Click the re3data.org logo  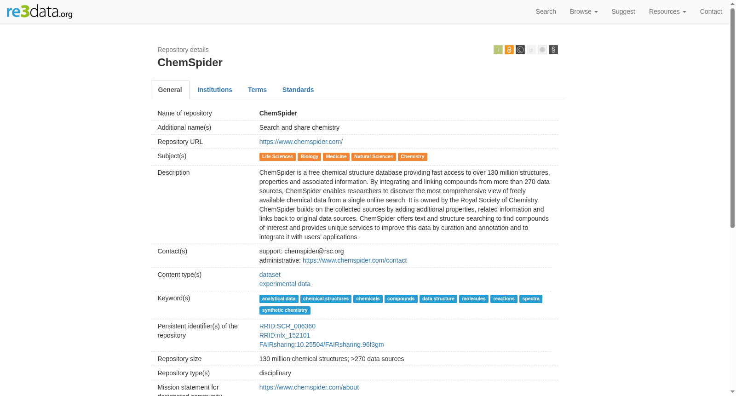(x=40, y=11)
